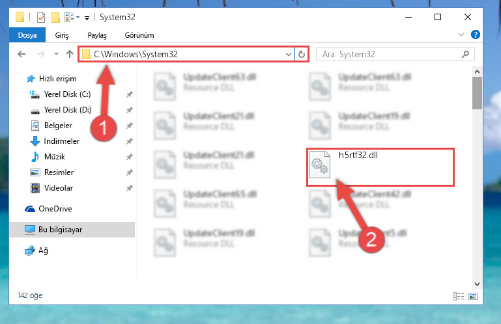
Task: Toggle the pin next to Belgeler
Action: coord(130,126)
